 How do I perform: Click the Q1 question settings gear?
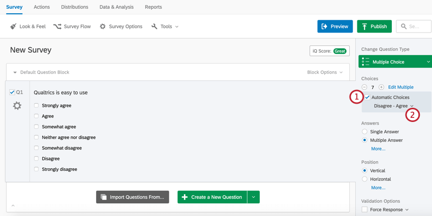tap(17, 106)
